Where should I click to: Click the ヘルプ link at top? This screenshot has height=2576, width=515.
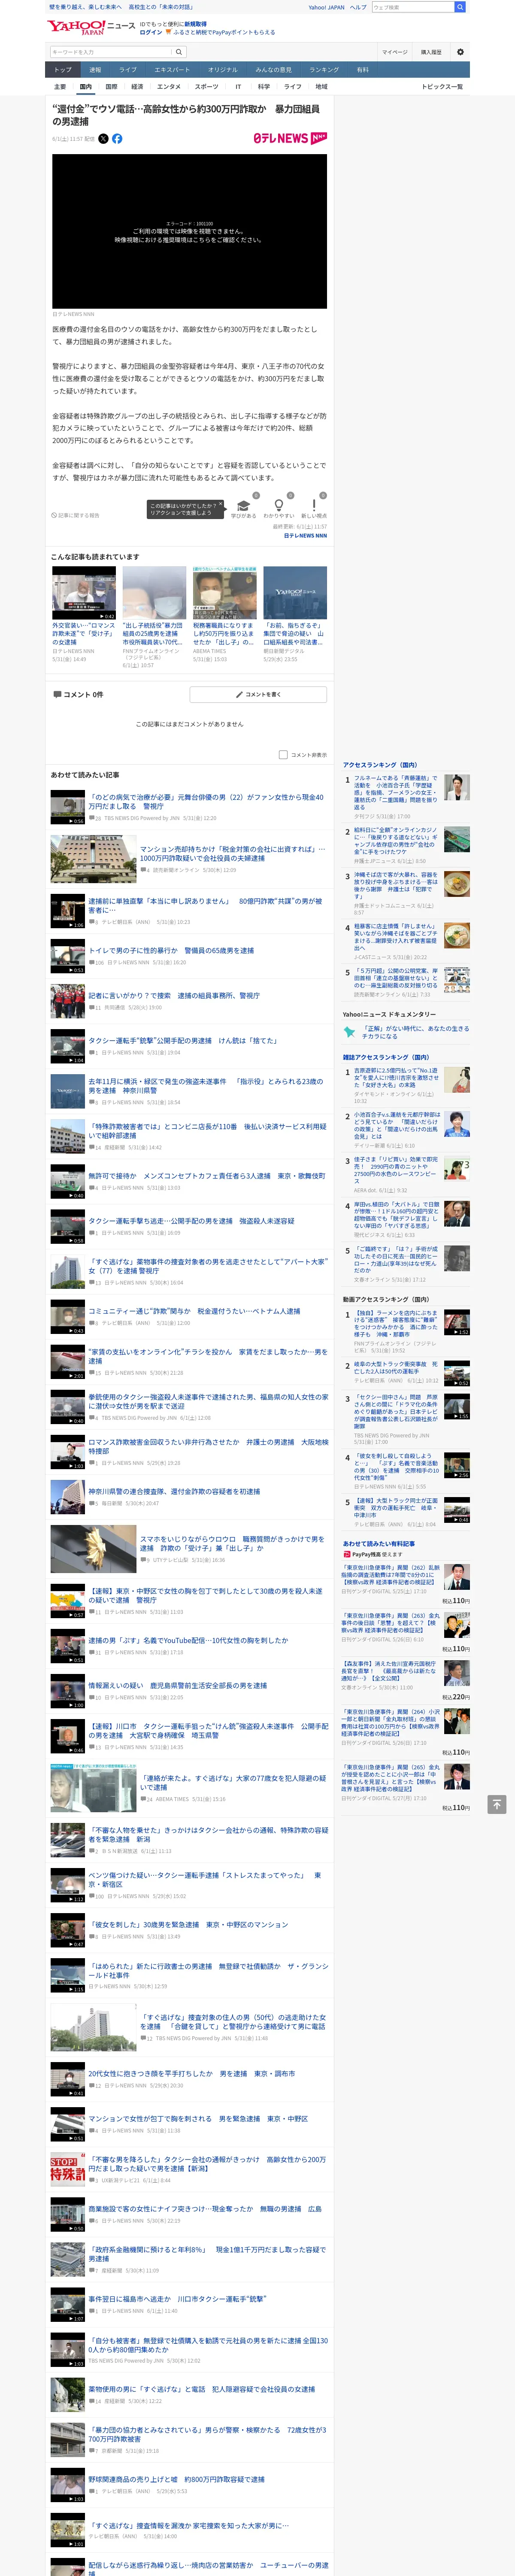tap(358, 7)
